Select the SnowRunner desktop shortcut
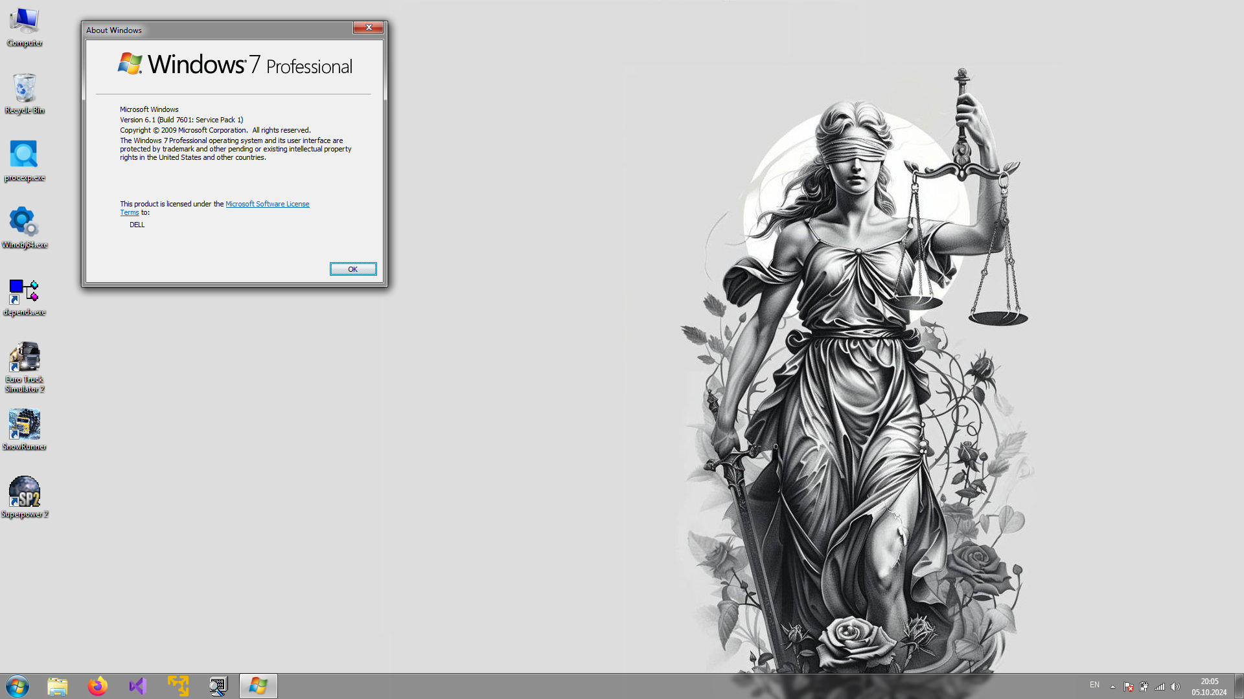1244x699 pixels. (24, 425)
